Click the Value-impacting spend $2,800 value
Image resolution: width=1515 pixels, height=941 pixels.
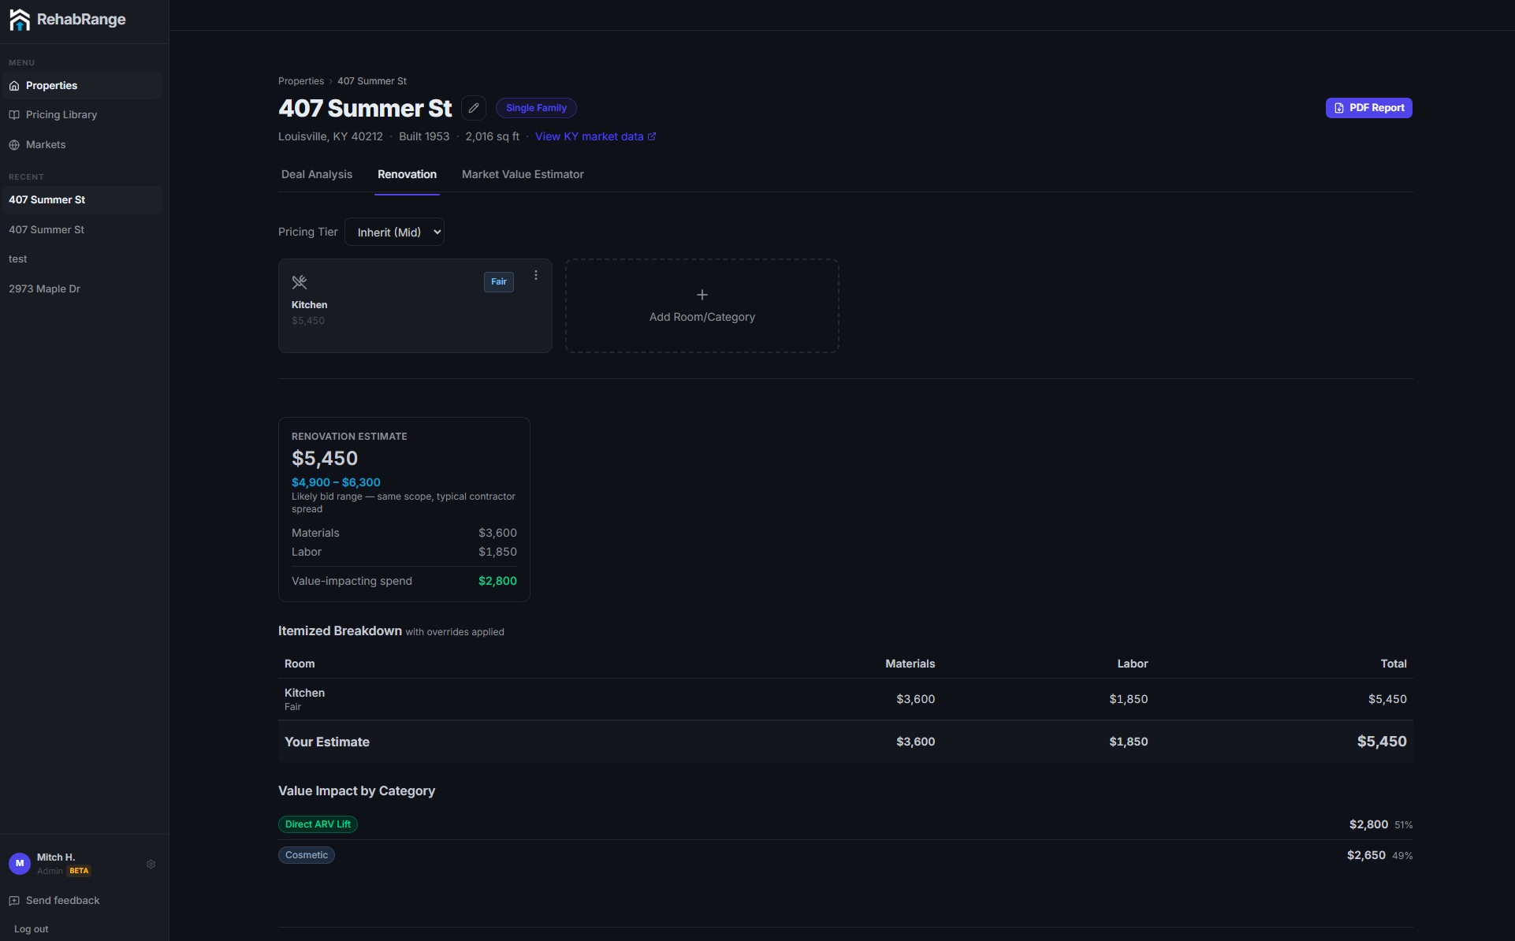pos(497,581)
